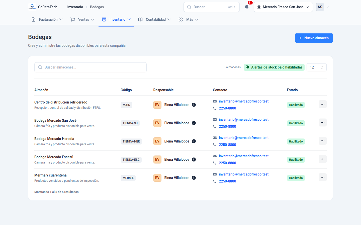Click the Bodega Mercado Escazú warehouse name
Screen dimensions: 361x225
[54, 157]
